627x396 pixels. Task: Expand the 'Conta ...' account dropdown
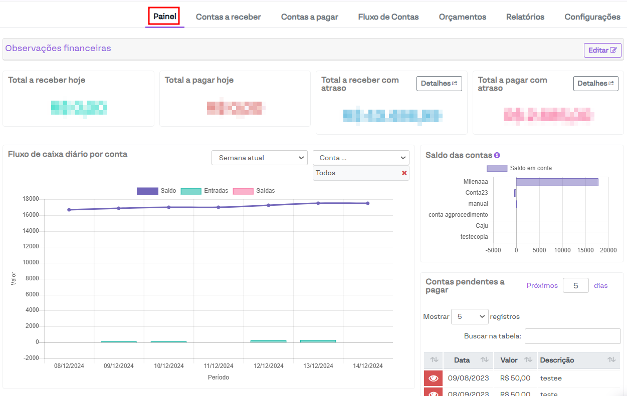point(361,158)
